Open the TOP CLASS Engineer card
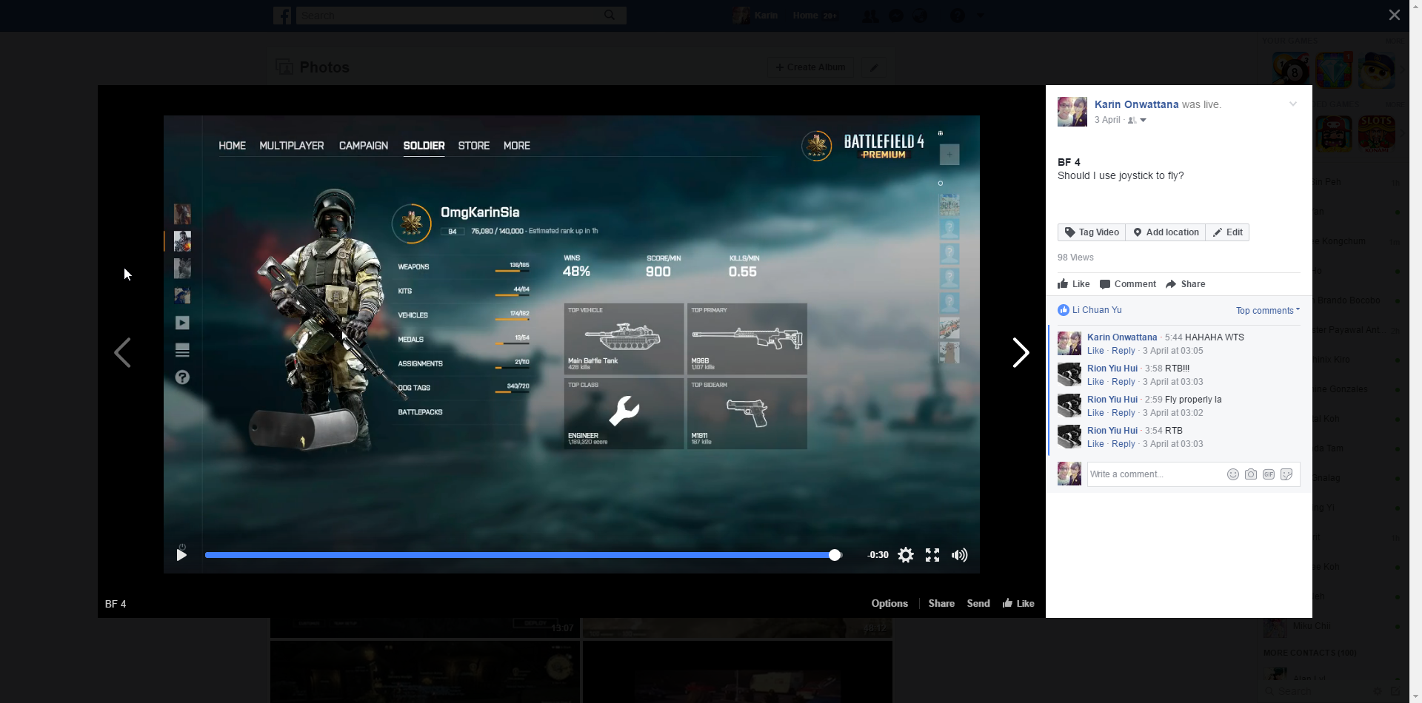 point(624,414)
